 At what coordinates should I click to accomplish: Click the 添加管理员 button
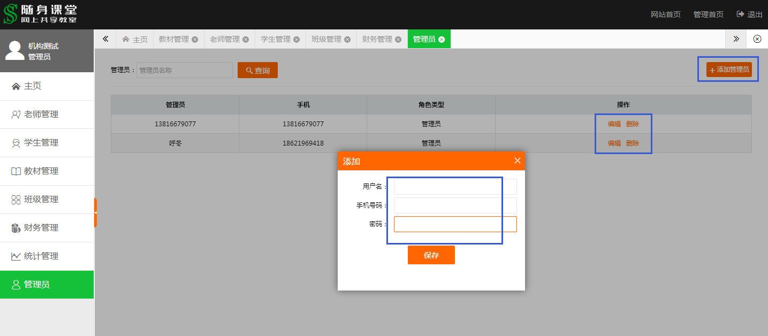coord(729,70)
